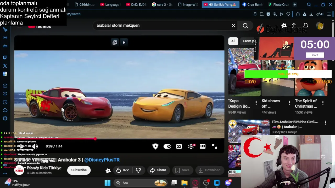
Task: Open X (Twitter) panel in sidebar
Action: (5, 66)
